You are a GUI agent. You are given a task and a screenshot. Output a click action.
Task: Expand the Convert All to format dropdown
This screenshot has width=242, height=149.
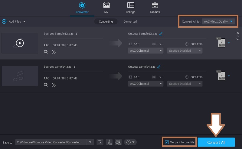coord(218,21)
